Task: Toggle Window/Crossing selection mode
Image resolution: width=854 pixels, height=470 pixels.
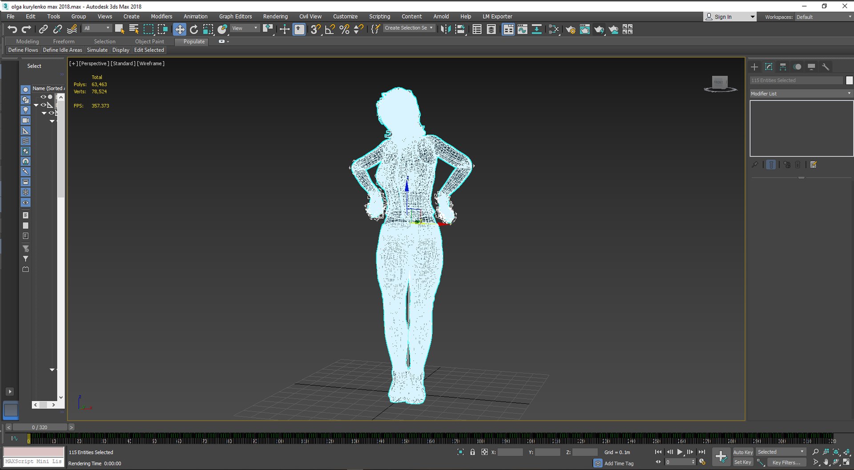Action: tap(163, 29)
